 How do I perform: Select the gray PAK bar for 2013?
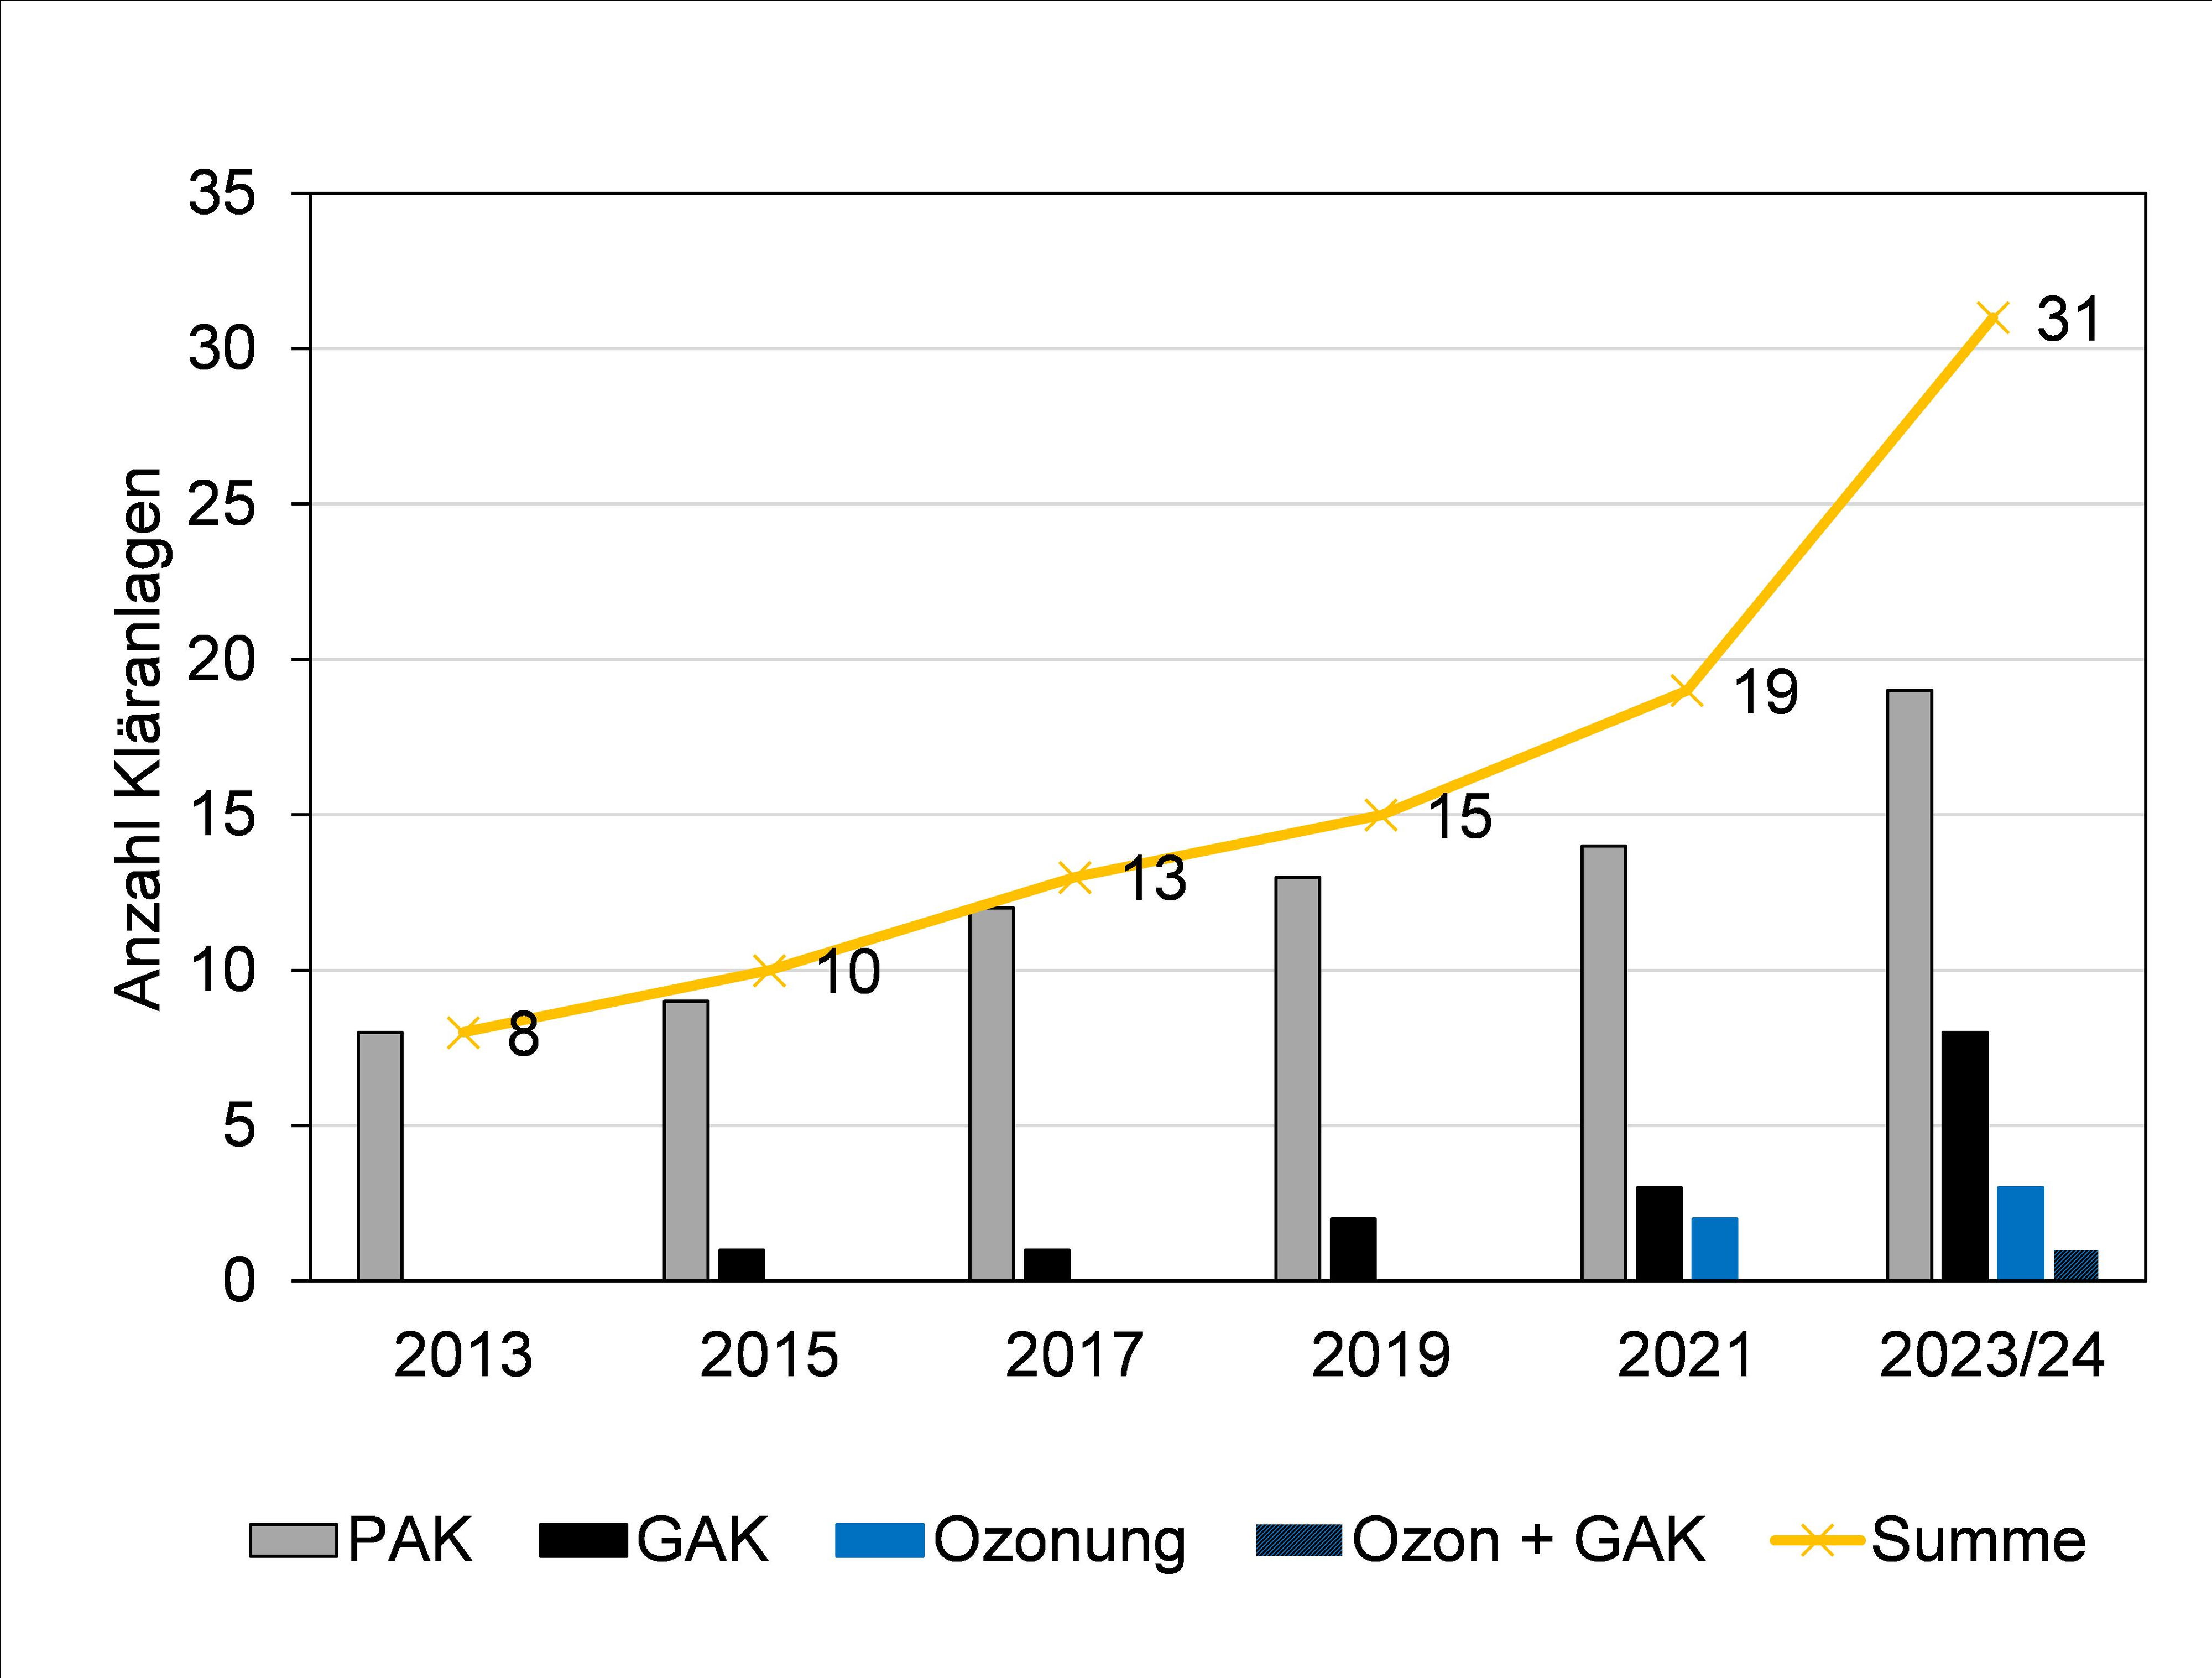[x=380, y=1156]
